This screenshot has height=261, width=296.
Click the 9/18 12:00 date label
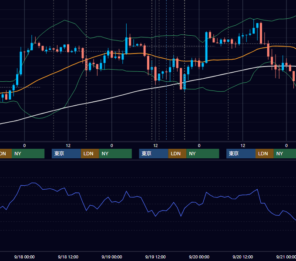pyautogui.click(x=68, y=257)
